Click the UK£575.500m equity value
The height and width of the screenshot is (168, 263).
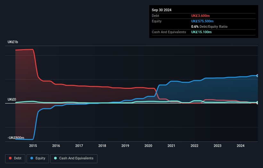[x=202, y=21]
